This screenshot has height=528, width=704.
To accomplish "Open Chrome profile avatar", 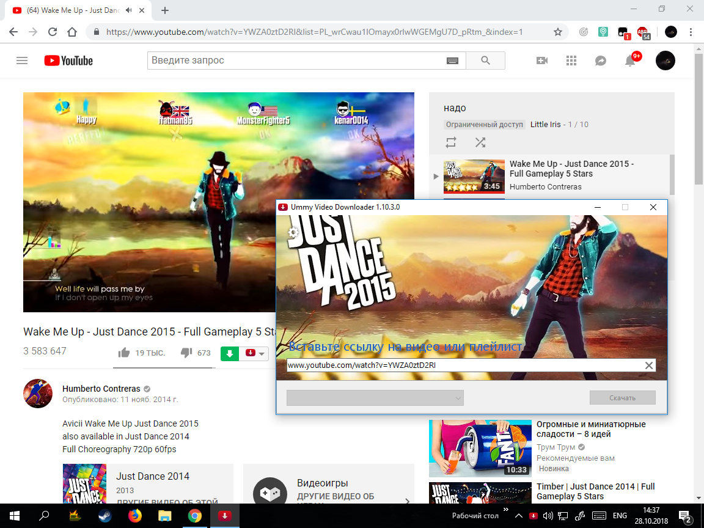I will click(x=671, y=32).
